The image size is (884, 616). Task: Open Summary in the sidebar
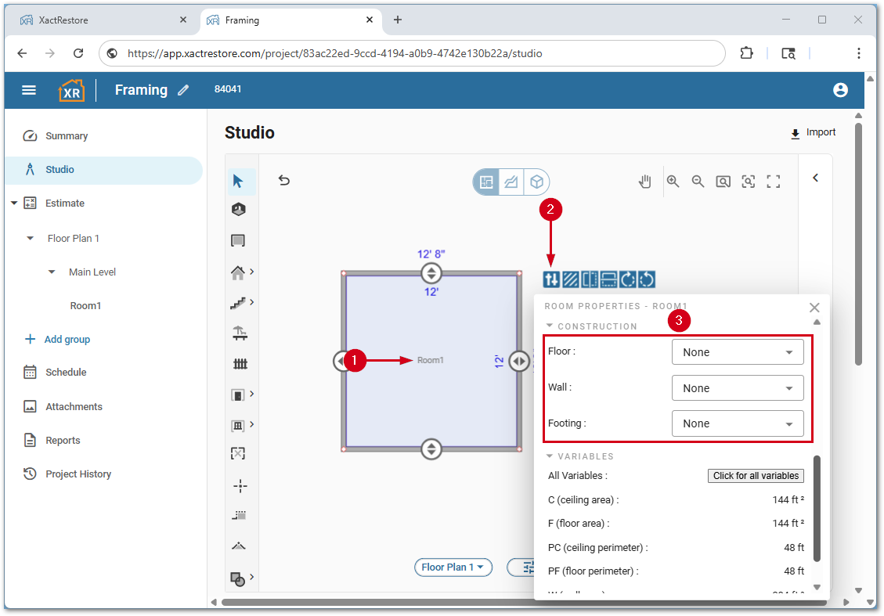[67, 136]
